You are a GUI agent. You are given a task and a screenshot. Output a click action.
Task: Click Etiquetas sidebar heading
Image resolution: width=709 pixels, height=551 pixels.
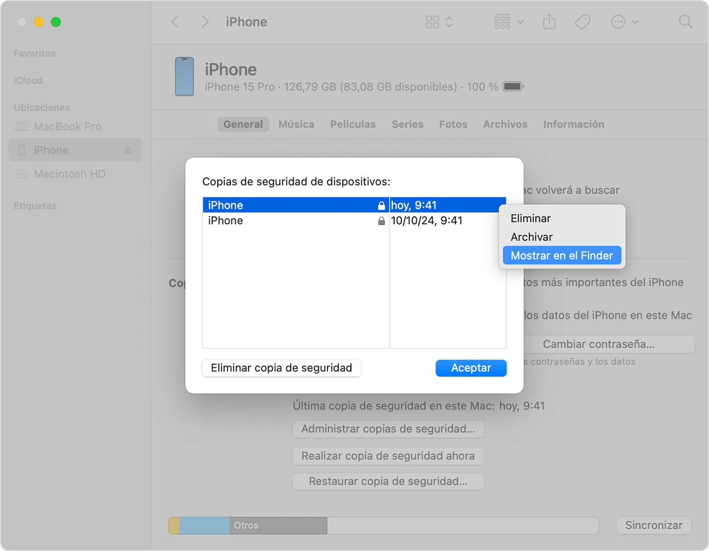(35, 206)
